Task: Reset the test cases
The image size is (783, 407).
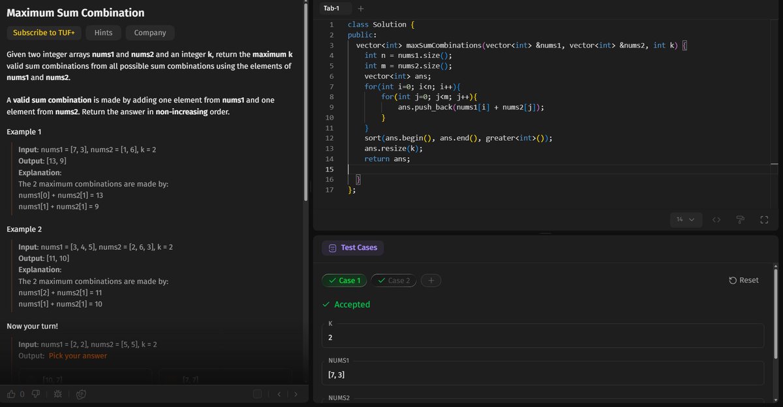Action: 744,280
